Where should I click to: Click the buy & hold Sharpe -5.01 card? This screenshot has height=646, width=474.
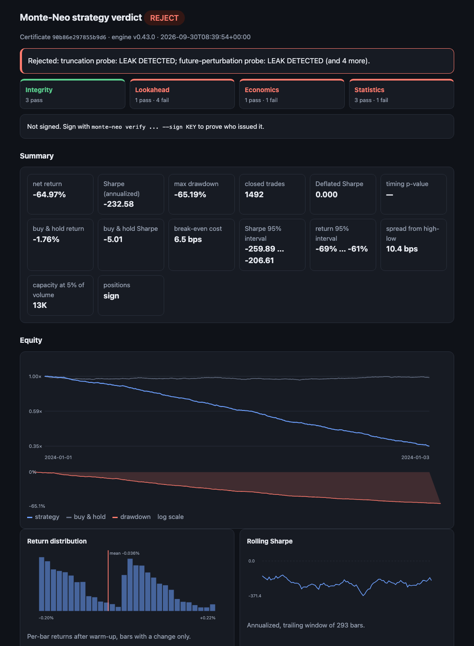click(x=131, y=245)
